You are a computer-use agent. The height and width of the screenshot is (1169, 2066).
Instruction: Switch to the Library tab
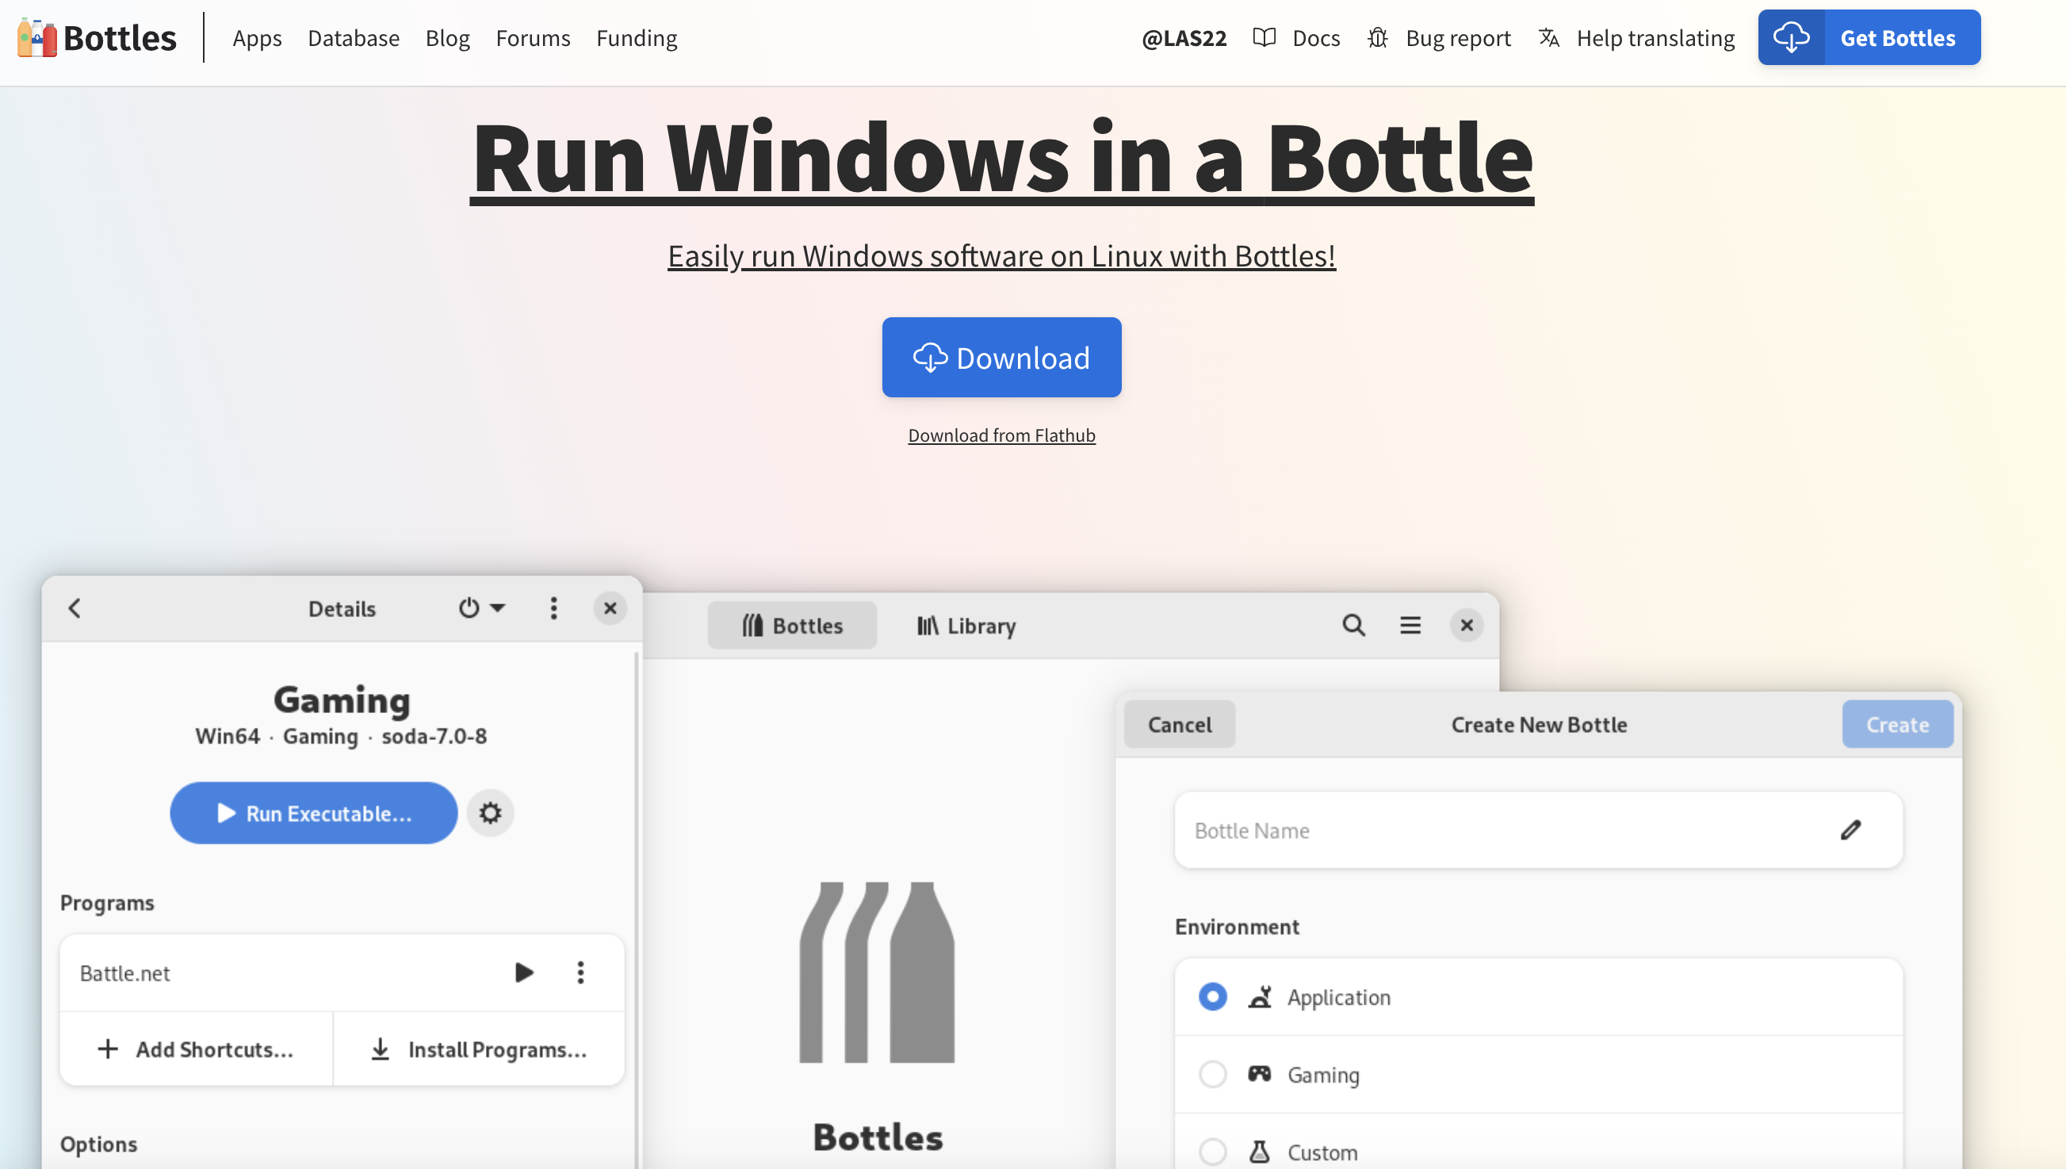pyautogui.click(x=967, y=626)
